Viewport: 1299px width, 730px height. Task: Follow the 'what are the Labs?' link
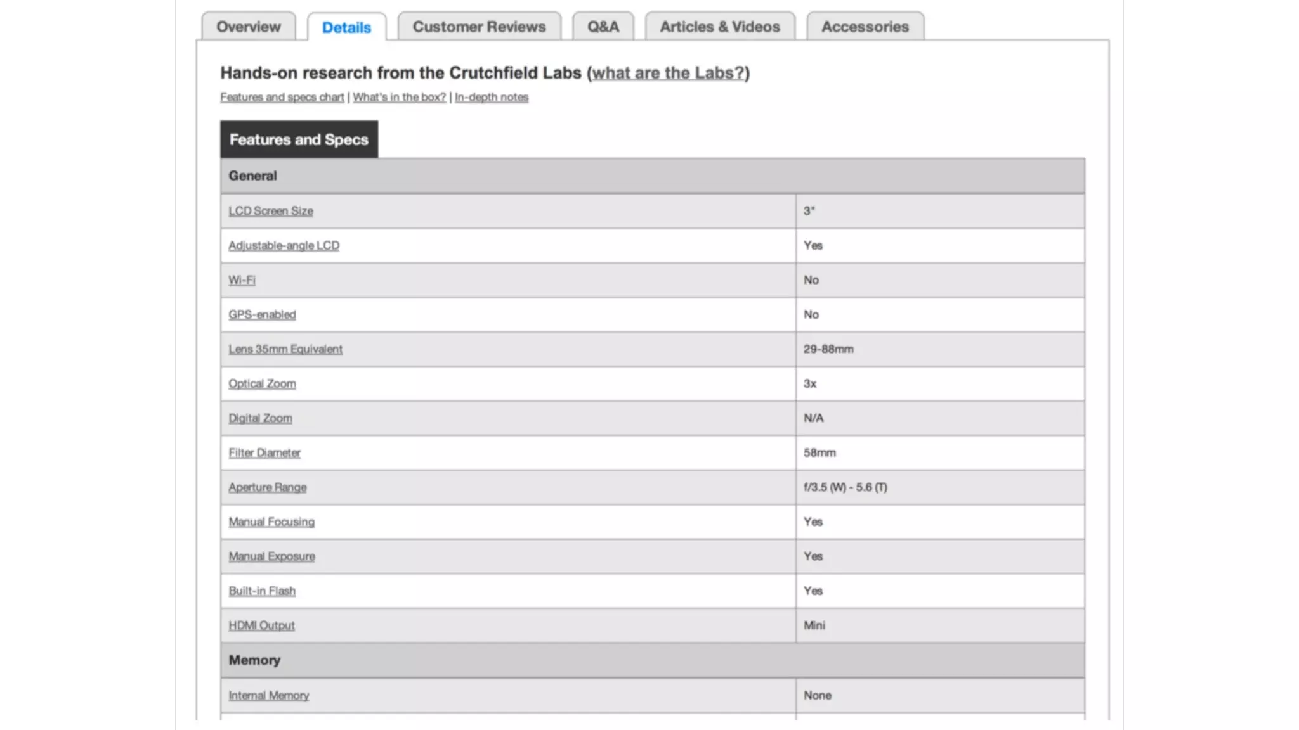pos(668,73)
